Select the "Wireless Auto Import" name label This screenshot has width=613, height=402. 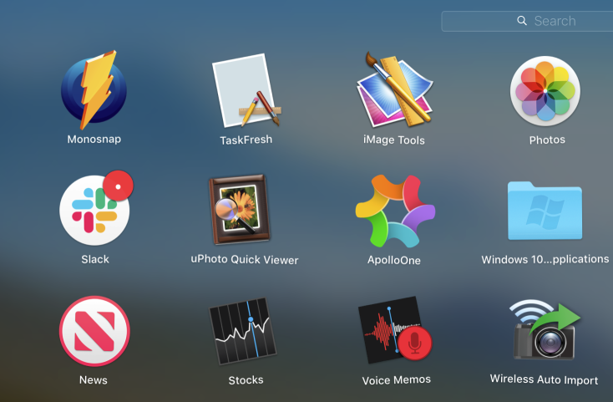544,380
